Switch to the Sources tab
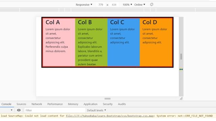The image size is (216, 121). [21, 104]
